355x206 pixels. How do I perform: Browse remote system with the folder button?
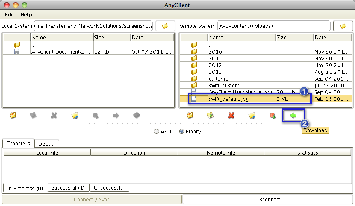(343, 26)
